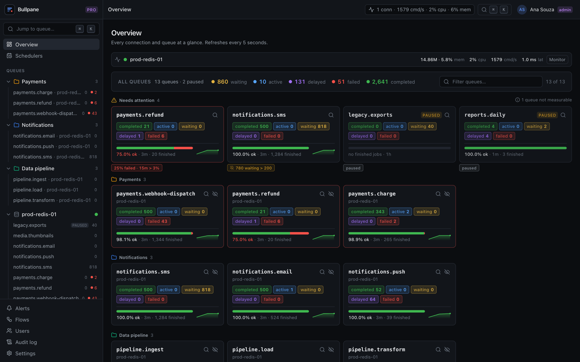Toggle visibility of pipeline.transform card
580x362 pixels.
coord(447,350)
